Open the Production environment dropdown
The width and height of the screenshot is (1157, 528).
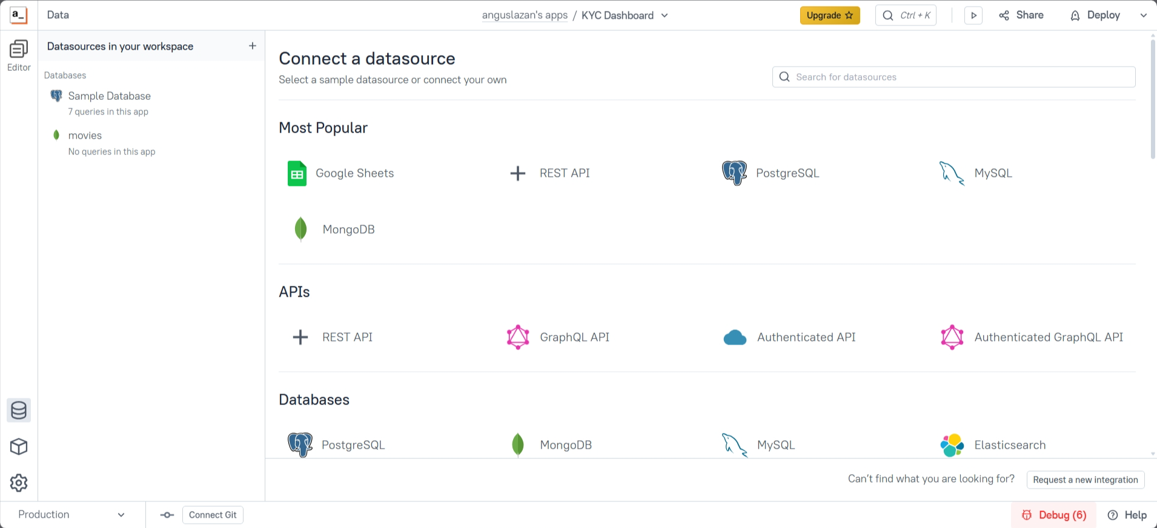[71, 515]
